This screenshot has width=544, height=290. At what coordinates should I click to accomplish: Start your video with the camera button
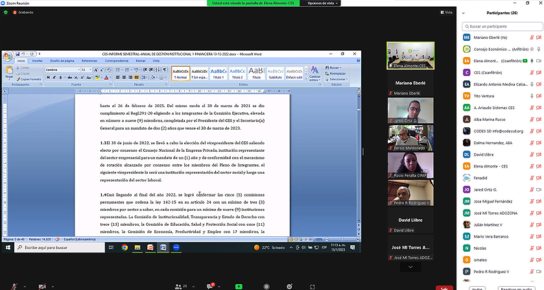(x=42, y=287)
